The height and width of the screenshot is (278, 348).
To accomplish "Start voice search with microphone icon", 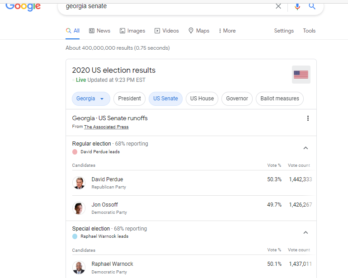I will (297, 6).
